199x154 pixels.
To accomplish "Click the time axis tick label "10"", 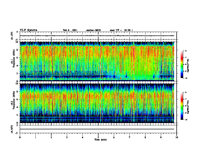I will [177, 137].
